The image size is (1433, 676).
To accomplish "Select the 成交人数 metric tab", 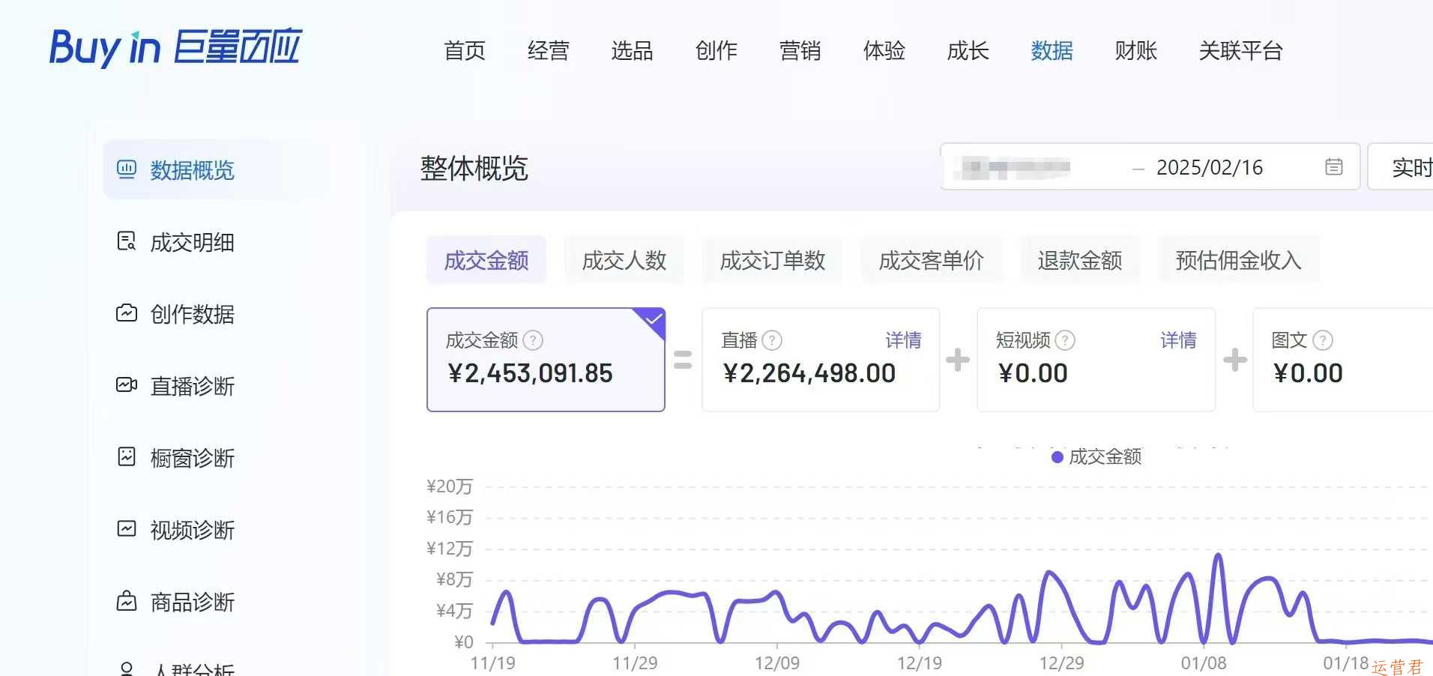I will pyautogui.click(x=624, y=260).
